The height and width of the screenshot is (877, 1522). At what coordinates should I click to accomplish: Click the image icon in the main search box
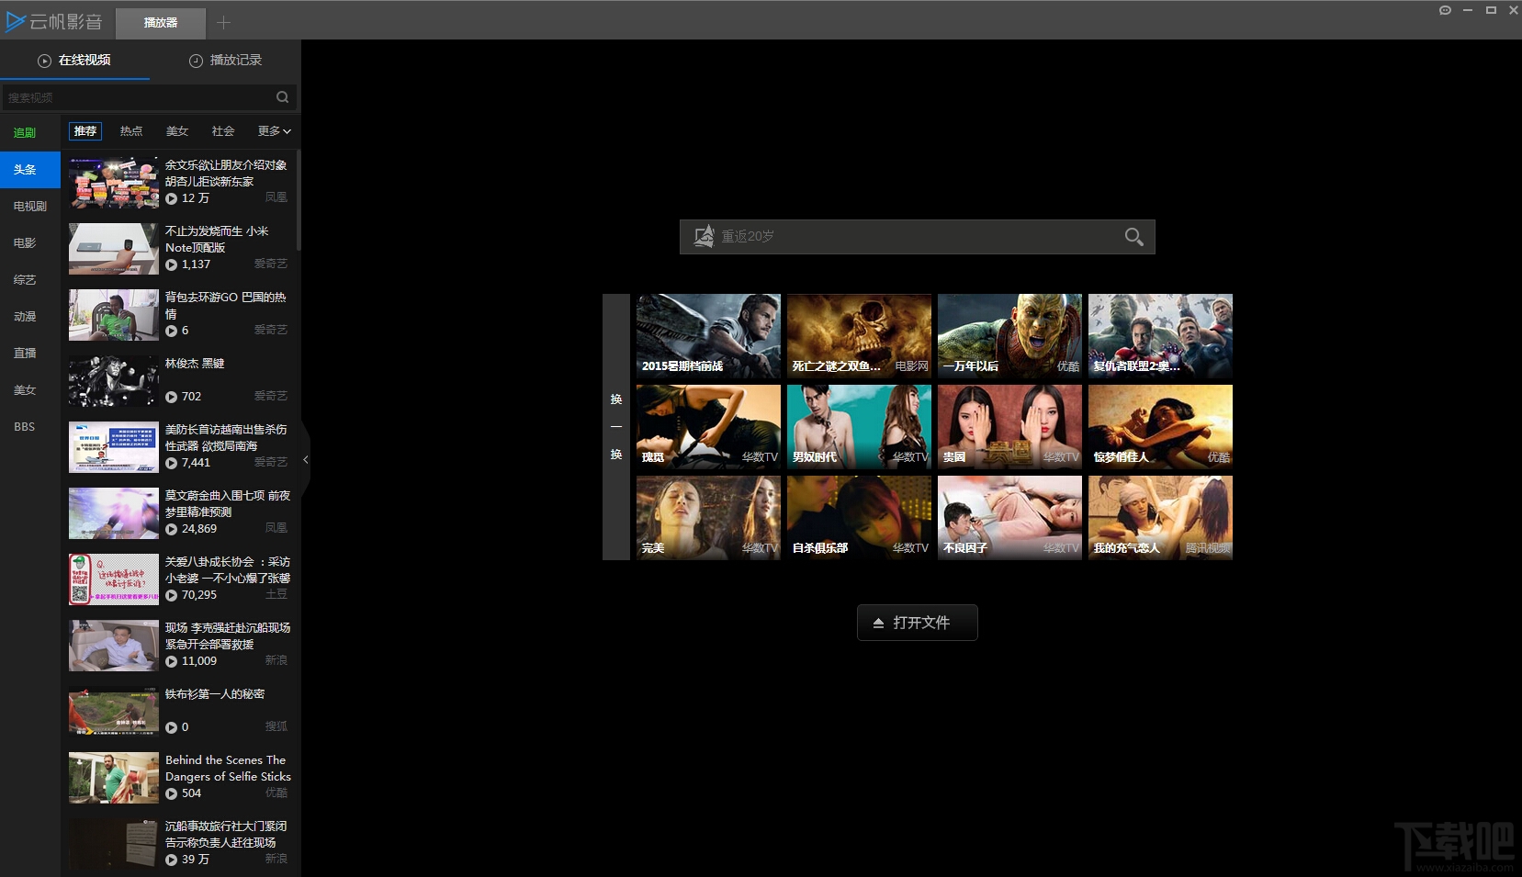pyautogui.click(x=704, y=237)
